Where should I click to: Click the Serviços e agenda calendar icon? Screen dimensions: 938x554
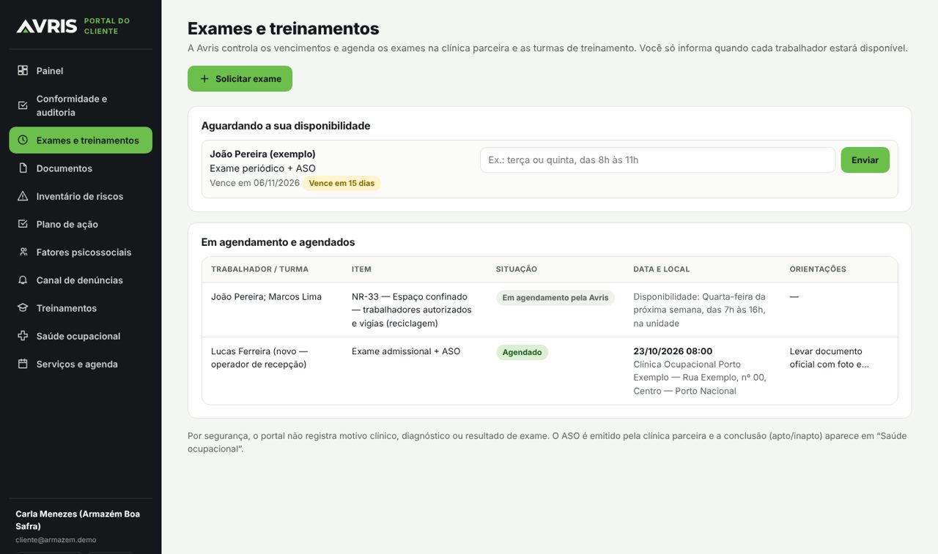(x=23, y=364)
